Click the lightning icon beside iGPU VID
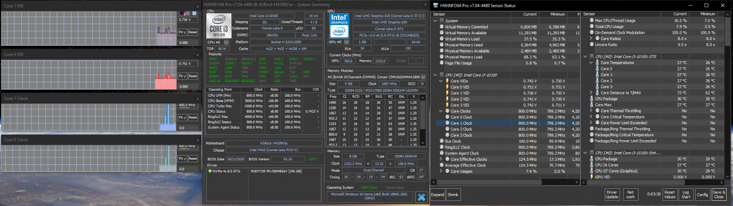Image resolution: width=733 pixels, height=206 pixels. 592,177
